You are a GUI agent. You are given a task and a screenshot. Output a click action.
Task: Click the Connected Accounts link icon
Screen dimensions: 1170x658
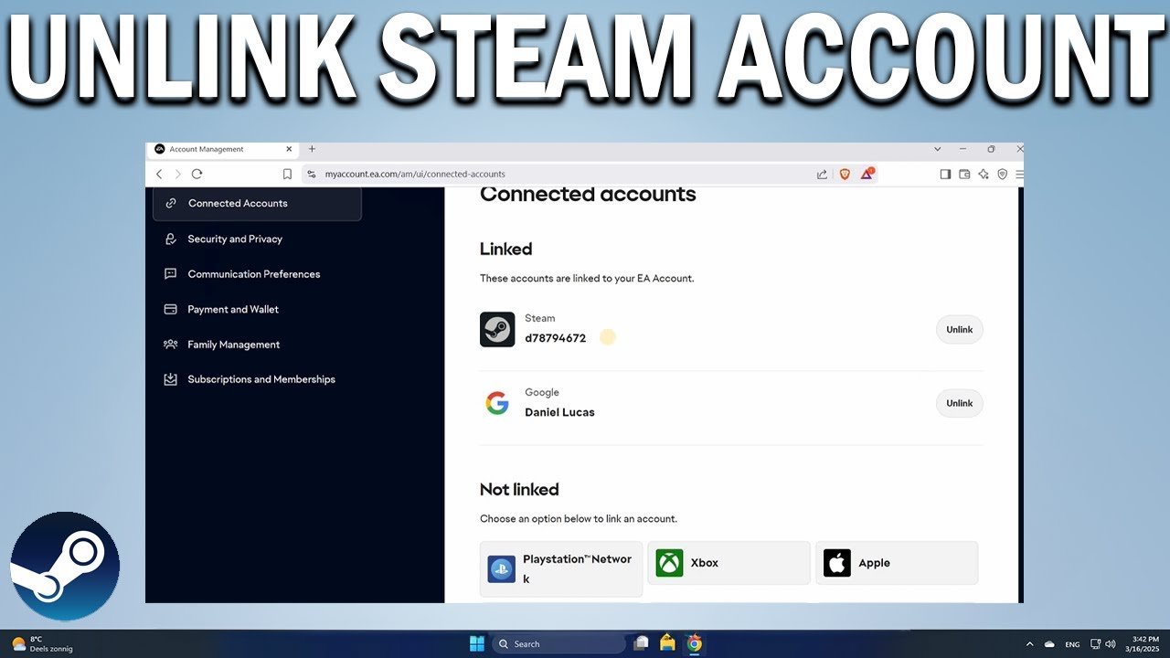pos(170,203)
